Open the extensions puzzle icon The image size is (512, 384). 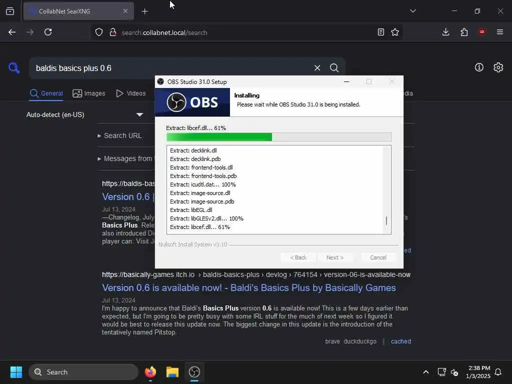coord(464,32)
